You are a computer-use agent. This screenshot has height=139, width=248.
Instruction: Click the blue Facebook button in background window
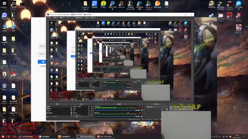(42, 62)
